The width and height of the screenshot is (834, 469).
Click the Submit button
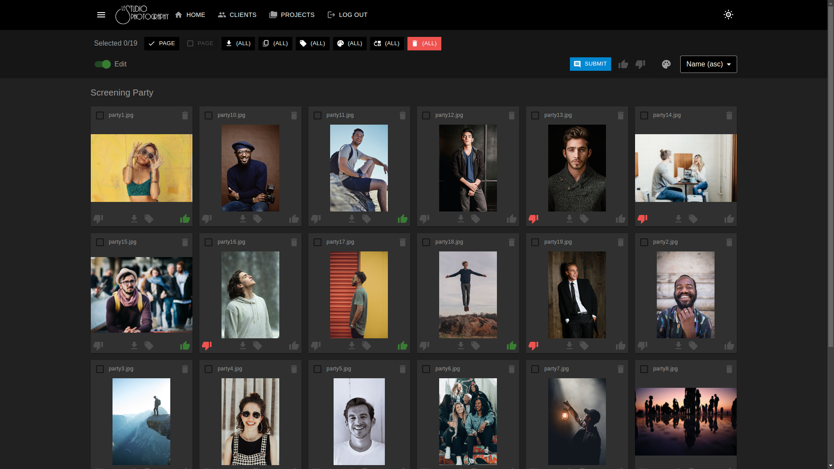tap(590, 64)
